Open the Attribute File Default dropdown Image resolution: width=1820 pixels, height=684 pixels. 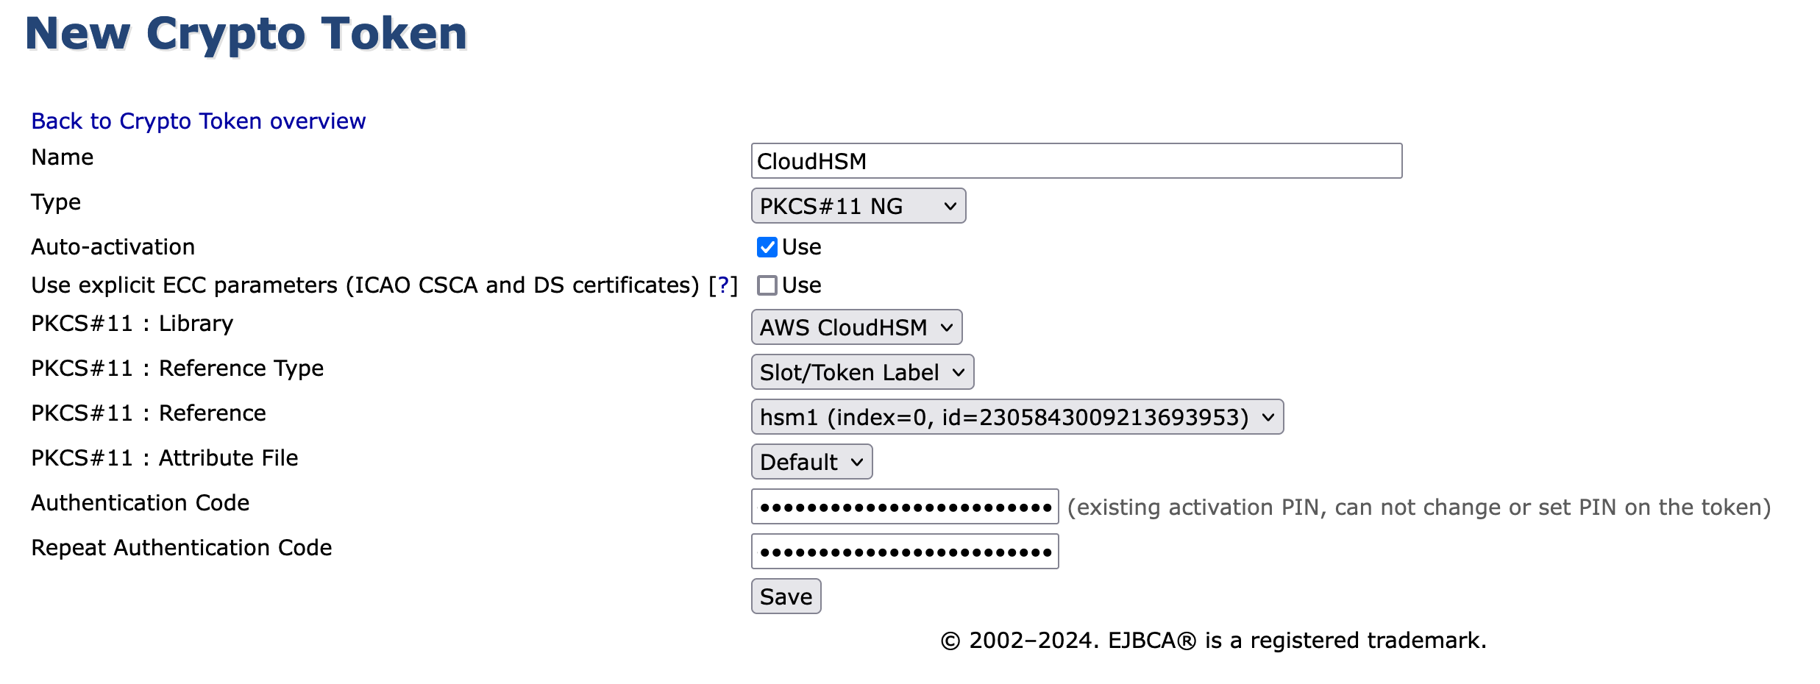click(x=811, y=462)
